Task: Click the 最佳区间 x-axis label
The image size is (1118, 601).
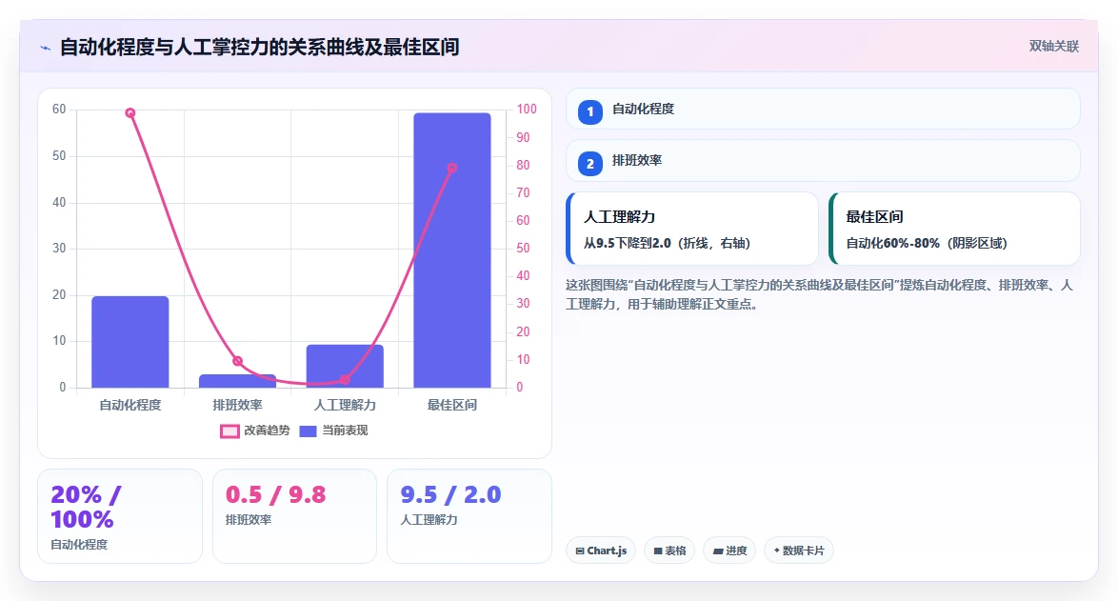Action: [452, 405]
